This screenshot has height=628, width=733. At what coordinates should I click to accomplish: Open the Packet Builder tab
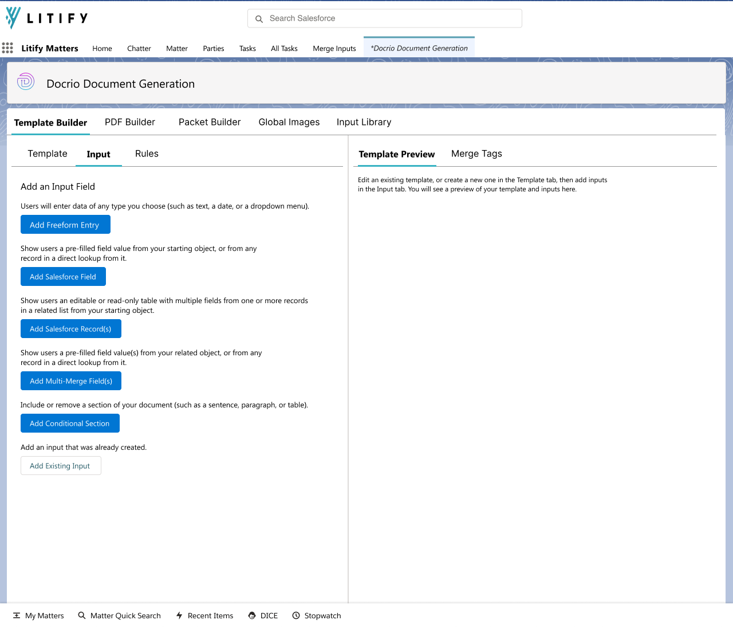210,122
